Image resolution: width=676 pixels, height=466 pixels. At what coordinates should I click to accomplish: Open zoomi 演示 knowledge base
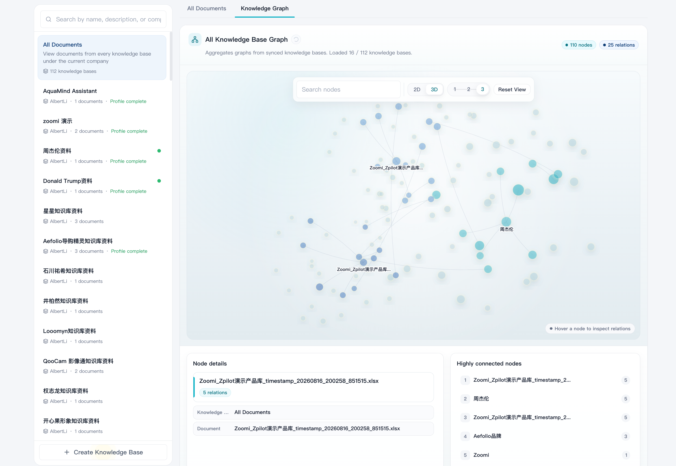pyautogui.click(x=102, y=126)
